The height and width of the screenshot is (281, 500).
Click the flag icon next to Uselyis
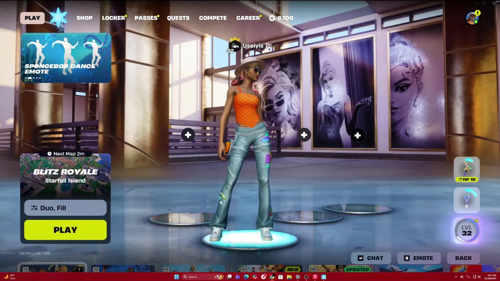click(x=269, y=46)
